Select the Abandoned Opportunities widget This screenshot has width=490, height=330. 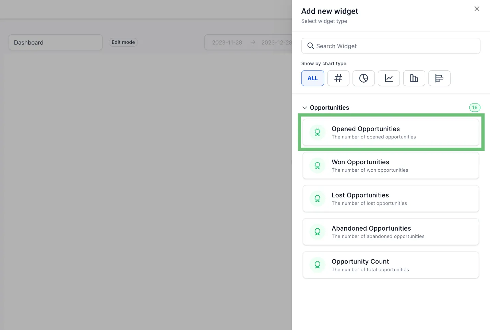click(391, 232)
